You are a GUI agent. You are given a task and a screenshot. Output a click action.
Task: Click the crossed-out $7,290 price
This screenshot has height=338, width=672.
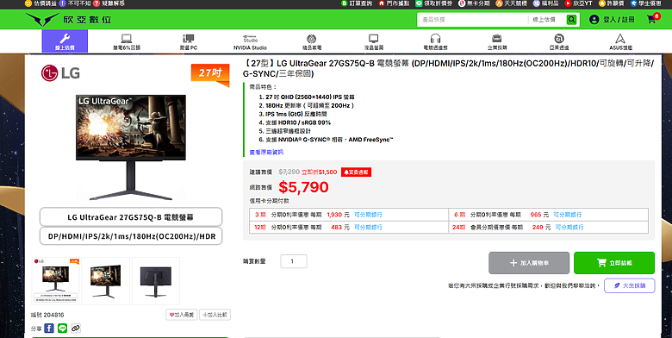tap(289, 172)
